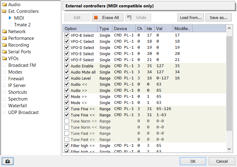This screenshot has width=237, height=167.
Task: Click the Serial Ports folder icon
Action: [x=4, y=51]
